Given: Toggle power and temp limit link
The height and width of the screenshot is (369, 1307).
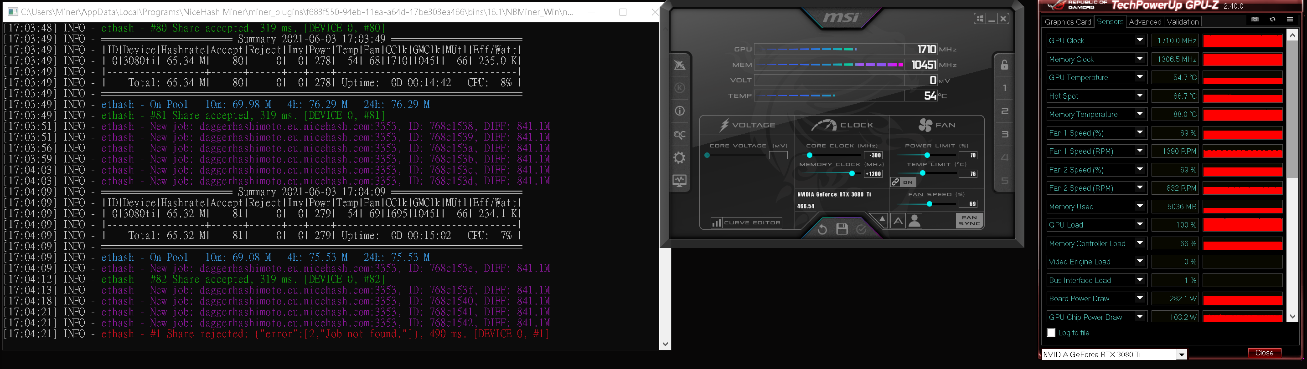Looking at the screenshot, I should pos(903,182).
